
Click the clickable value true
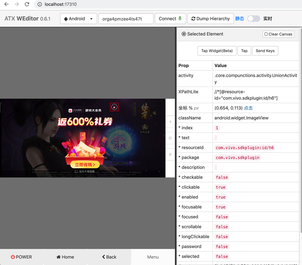(x=221, y=187)
